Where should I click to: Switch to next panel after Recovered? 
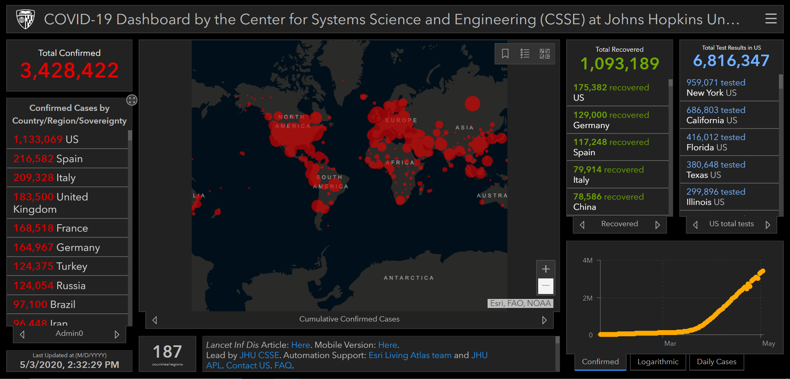[658, 225]
